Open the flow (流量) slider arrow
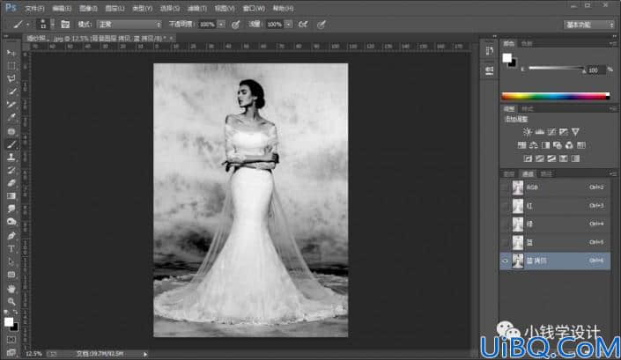This screenshot has width=621, height=360. pos(288,25)
